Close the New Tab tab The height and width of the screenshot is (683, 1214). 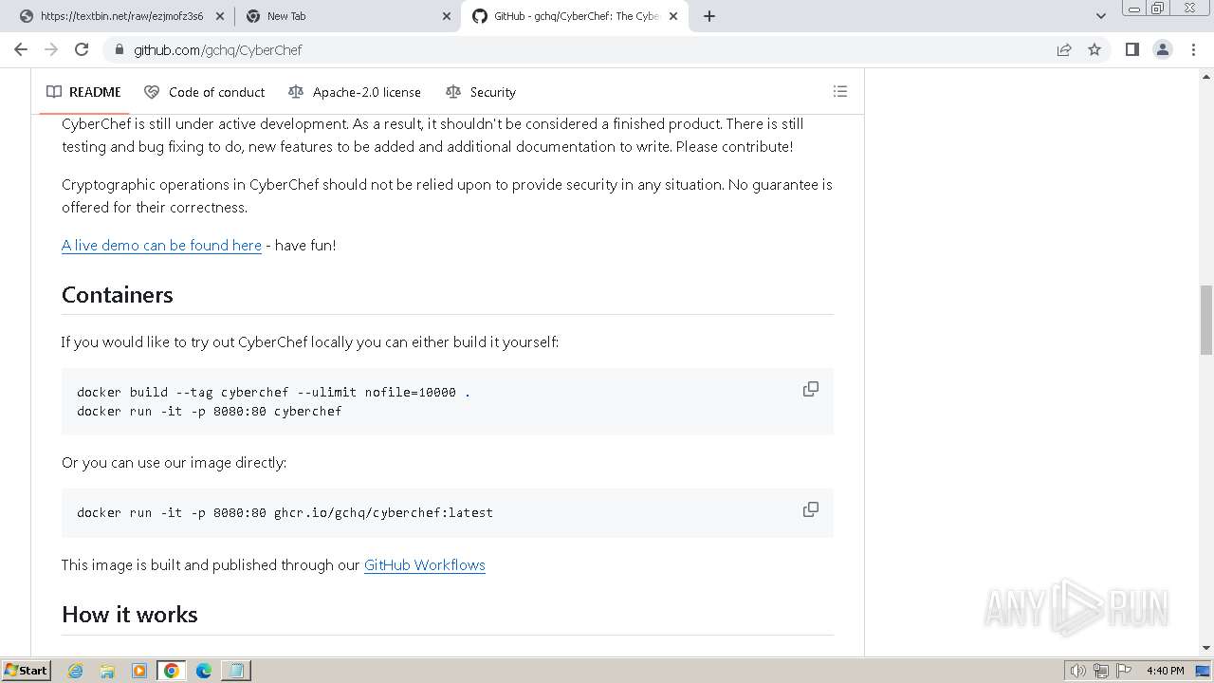(x=447, y=16)
